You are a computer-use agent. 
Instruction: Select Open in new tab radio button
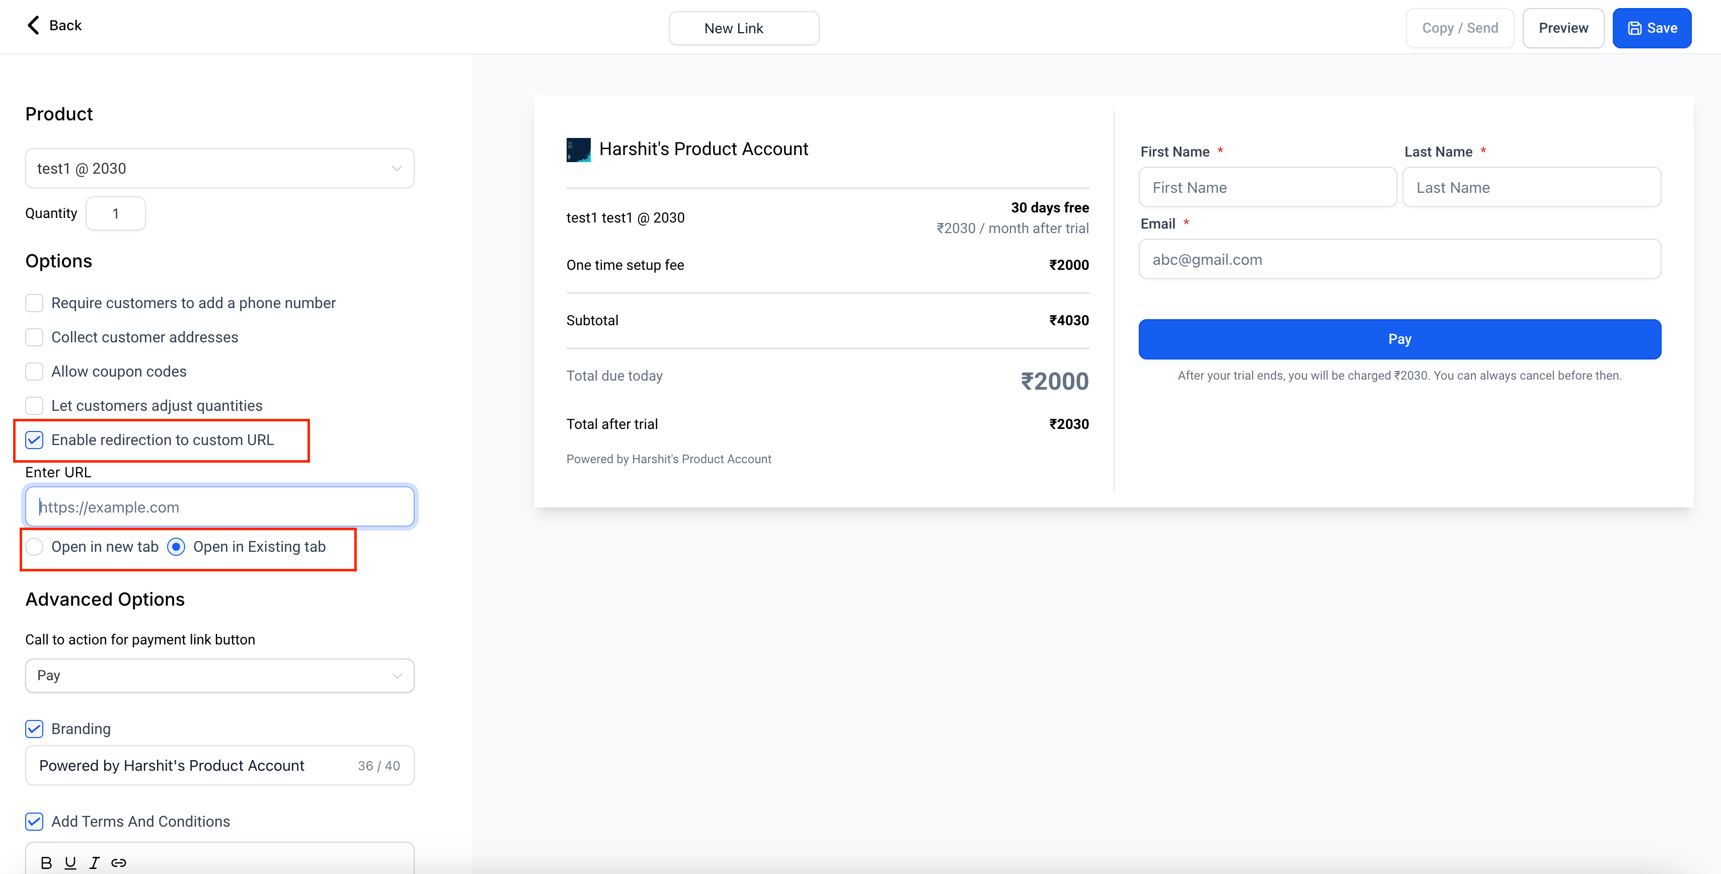(36, 546)
